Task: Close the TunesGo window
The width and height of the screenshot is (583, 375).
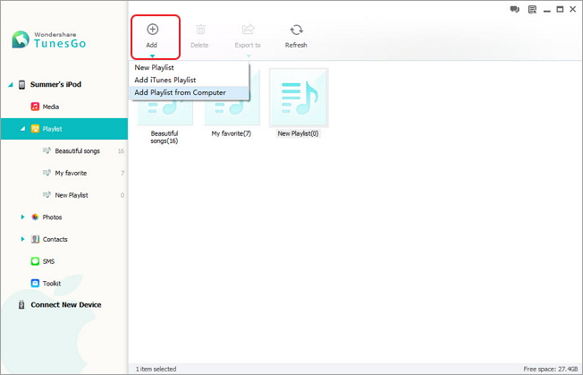Action: (572, 9)
